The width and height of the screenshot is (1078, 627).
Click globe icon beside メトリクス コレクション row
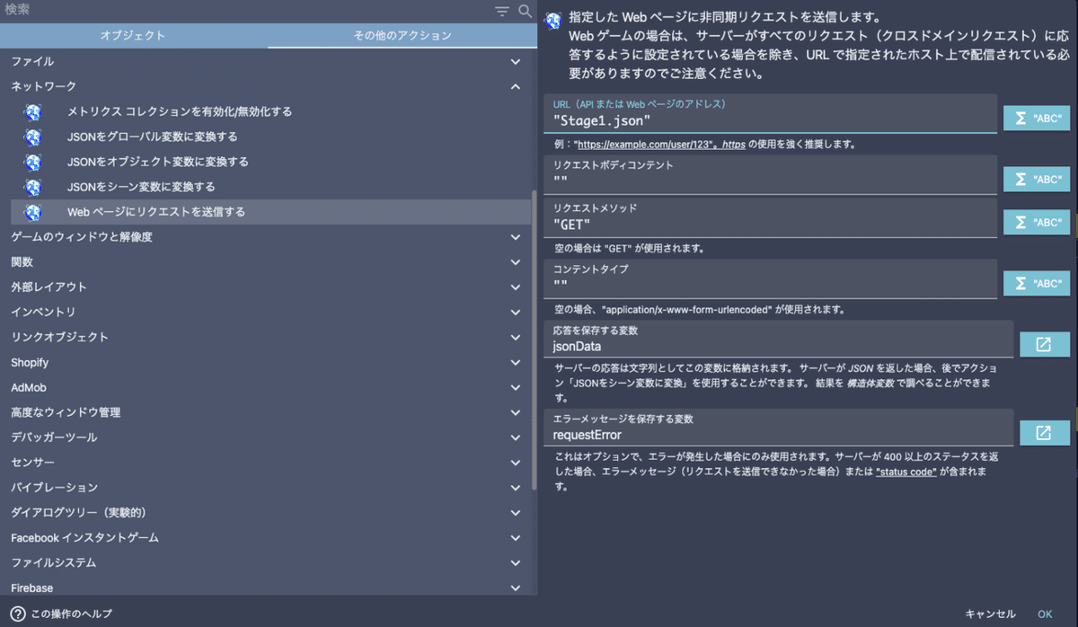click(x=33, y=112)
